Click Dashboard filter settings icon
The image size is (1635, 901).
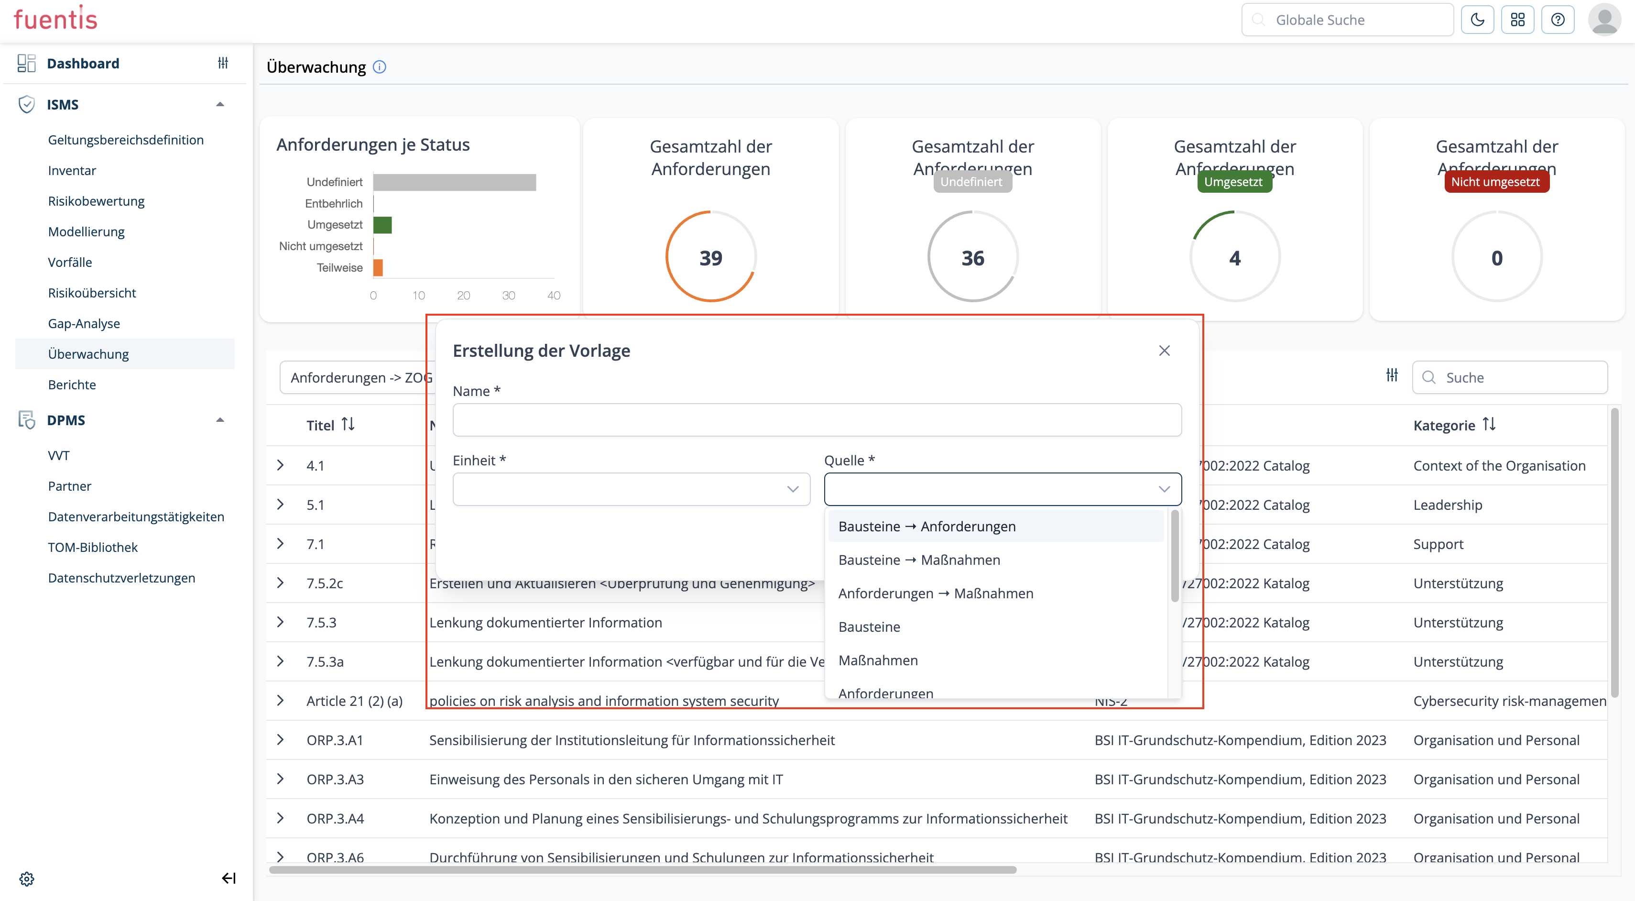(223, 63)
